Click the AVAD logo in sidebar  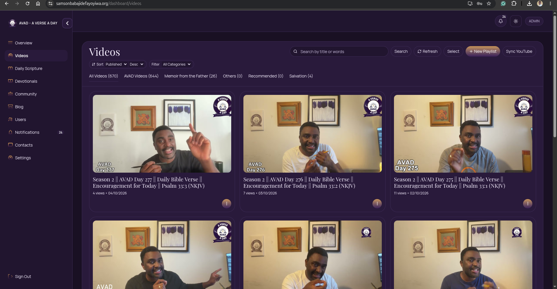(x=12, y=23)
